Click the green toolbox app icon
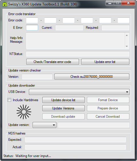137x161 pixels. 4,4
